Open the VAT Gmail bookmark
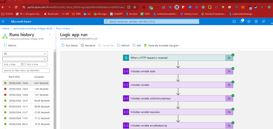The width and height of the screenshot is (273, 129). pyautogui.click(x=65, y=14)
